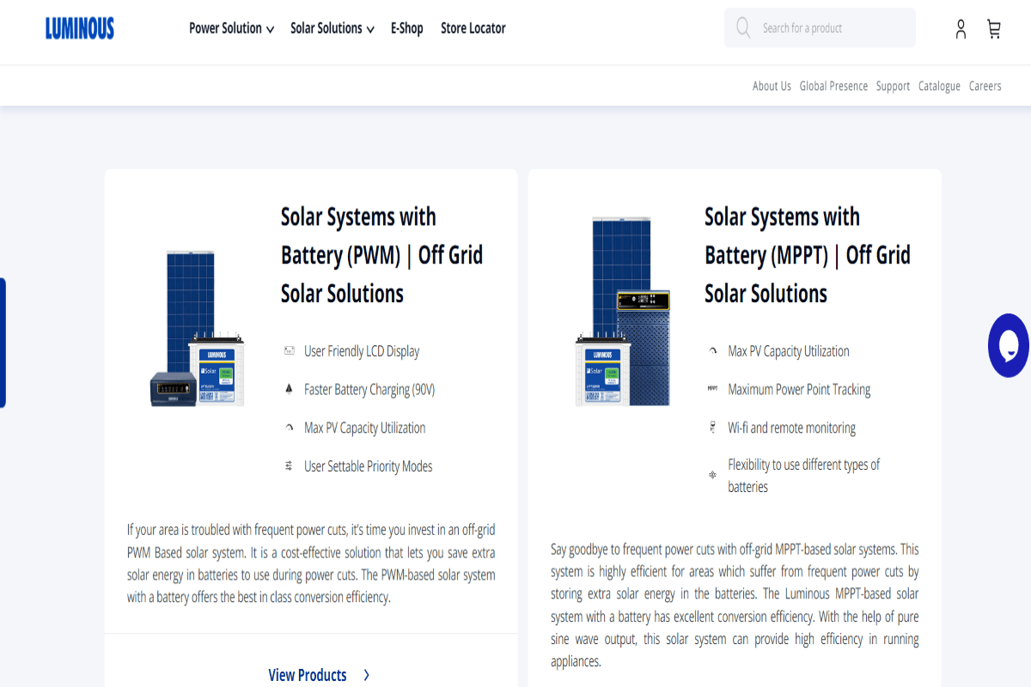The width and height of the screenshot is (1031, 687).
Task: Click the View Products link
Action: click(x=308, y=675)
